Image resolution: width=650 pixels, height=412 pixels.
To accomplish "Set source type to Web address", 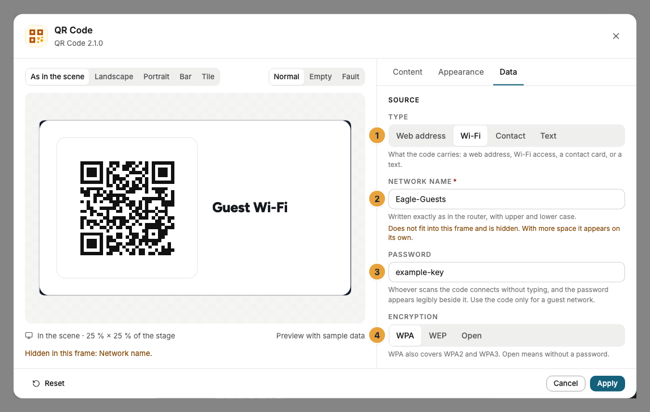I will click(x=421, y=136).
